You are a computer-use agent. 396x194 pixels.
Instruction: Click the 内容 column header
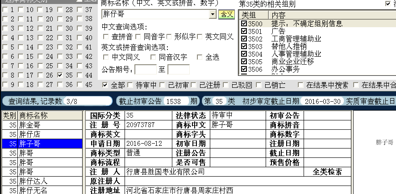(332, 15)
